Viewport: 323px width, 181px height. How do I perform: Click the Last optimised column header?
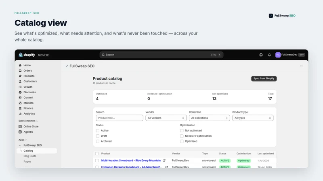[266, 154]
